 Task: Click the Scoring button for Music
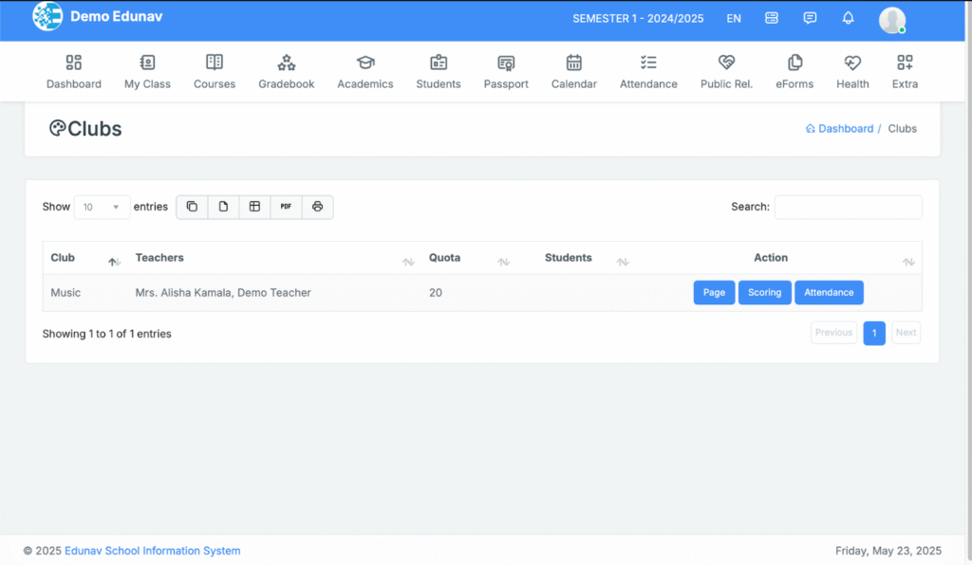point(764,293)
